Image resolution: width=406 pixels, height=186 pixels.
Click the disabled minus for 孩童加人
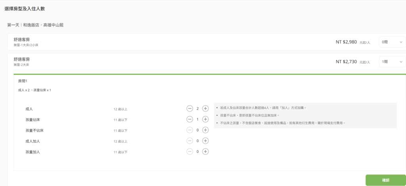[x=190, y=152]
